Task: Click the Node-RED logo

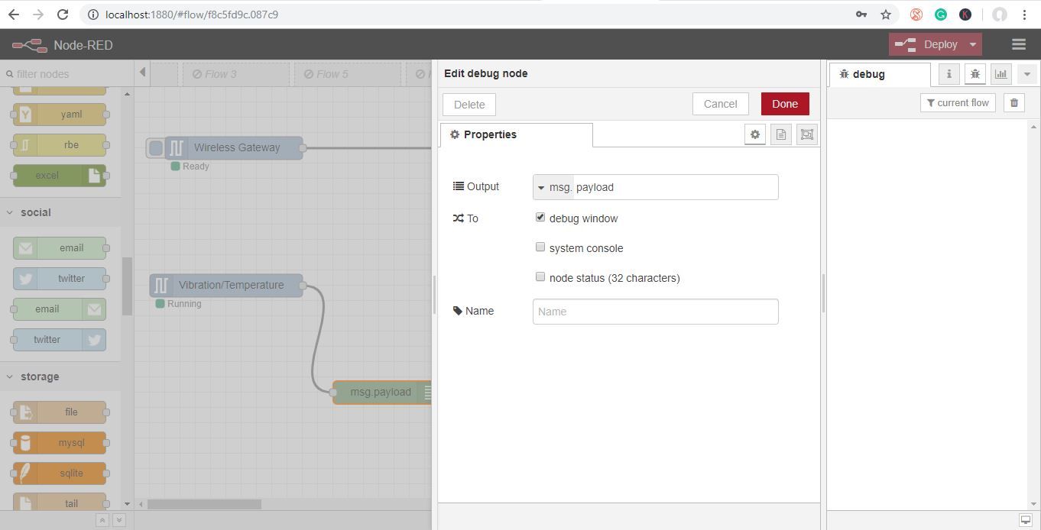Action: [29, 45]
